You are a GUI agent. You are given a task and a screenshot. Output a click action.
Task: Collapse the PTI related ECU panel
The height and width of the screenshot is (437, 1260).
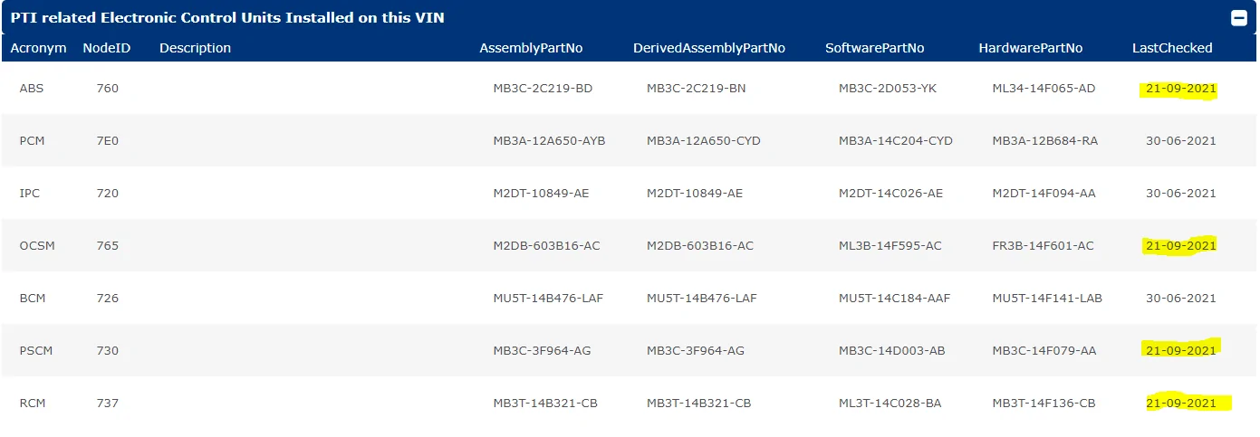[x=1237, y=17]
